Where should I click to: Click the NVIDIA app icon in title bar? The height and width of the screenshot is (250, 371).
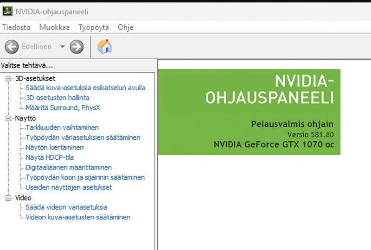7,11
